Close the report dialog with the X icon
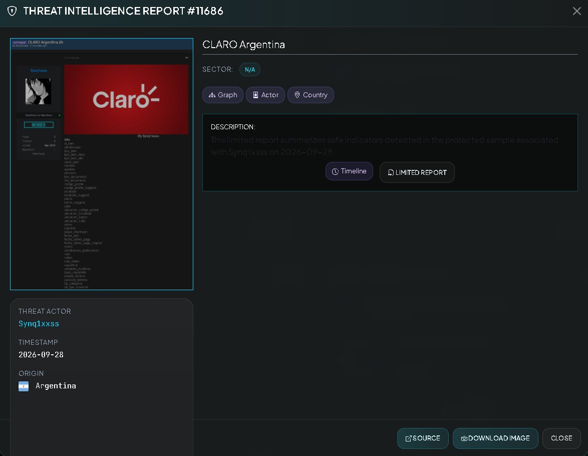Viewport: 588px width, 456px height. point(577,11)
